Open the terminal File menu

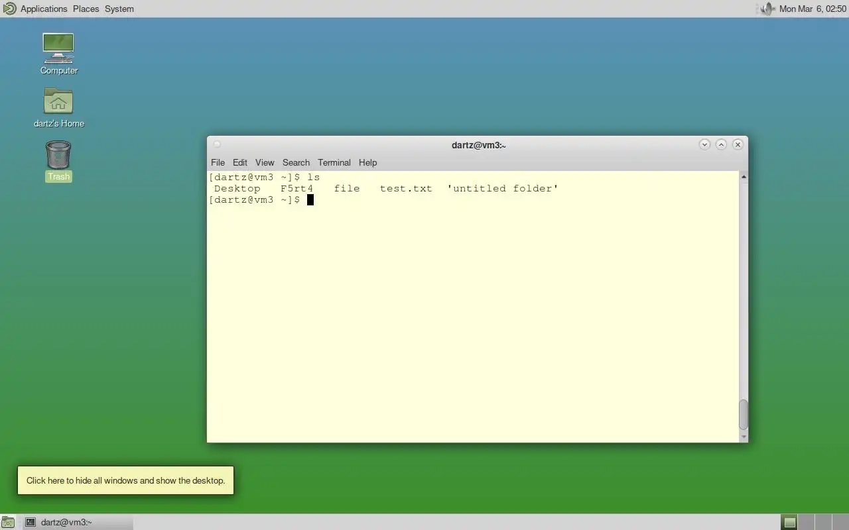pos(218,162)
